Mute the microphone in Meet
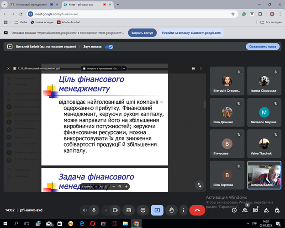Screen dimensions: 285x228 point(94,210)
